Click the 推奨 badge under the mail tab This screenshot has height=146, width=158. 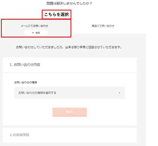(36, 33)
